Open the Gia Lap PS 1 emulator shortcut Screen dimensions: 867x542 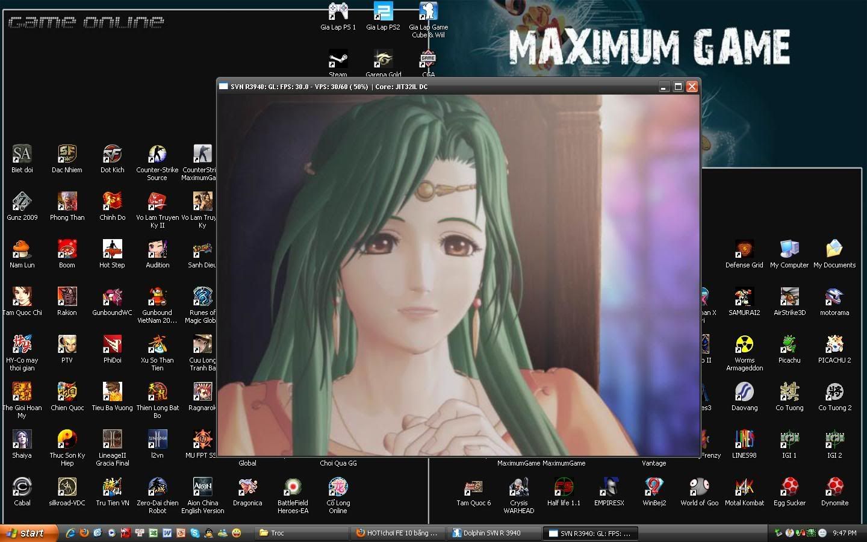(x=338, y=11)
